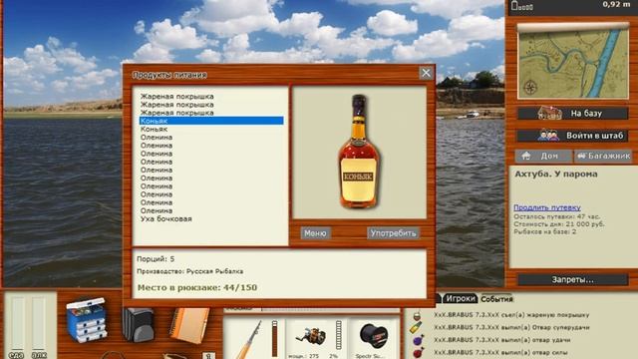
Task: Click the выпил(а) Отвар суперудачи event line
Action: click(511, 327)
